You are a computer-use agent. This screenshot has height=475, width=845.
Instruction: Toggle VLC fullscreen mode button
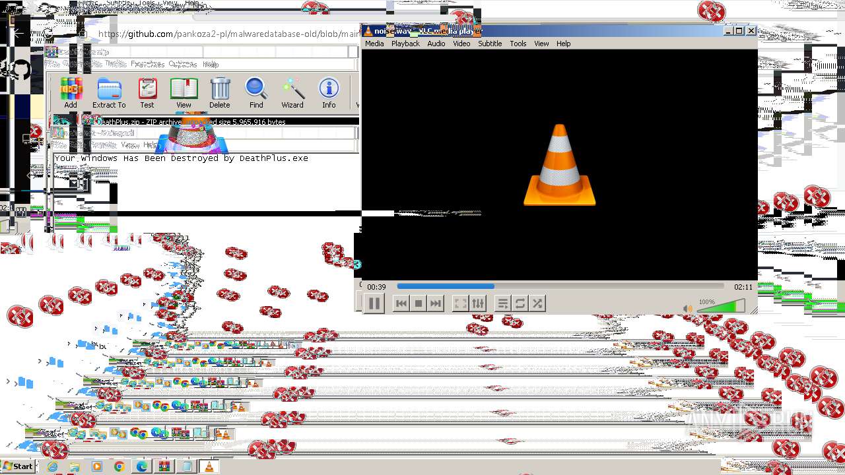click(460, 303)
